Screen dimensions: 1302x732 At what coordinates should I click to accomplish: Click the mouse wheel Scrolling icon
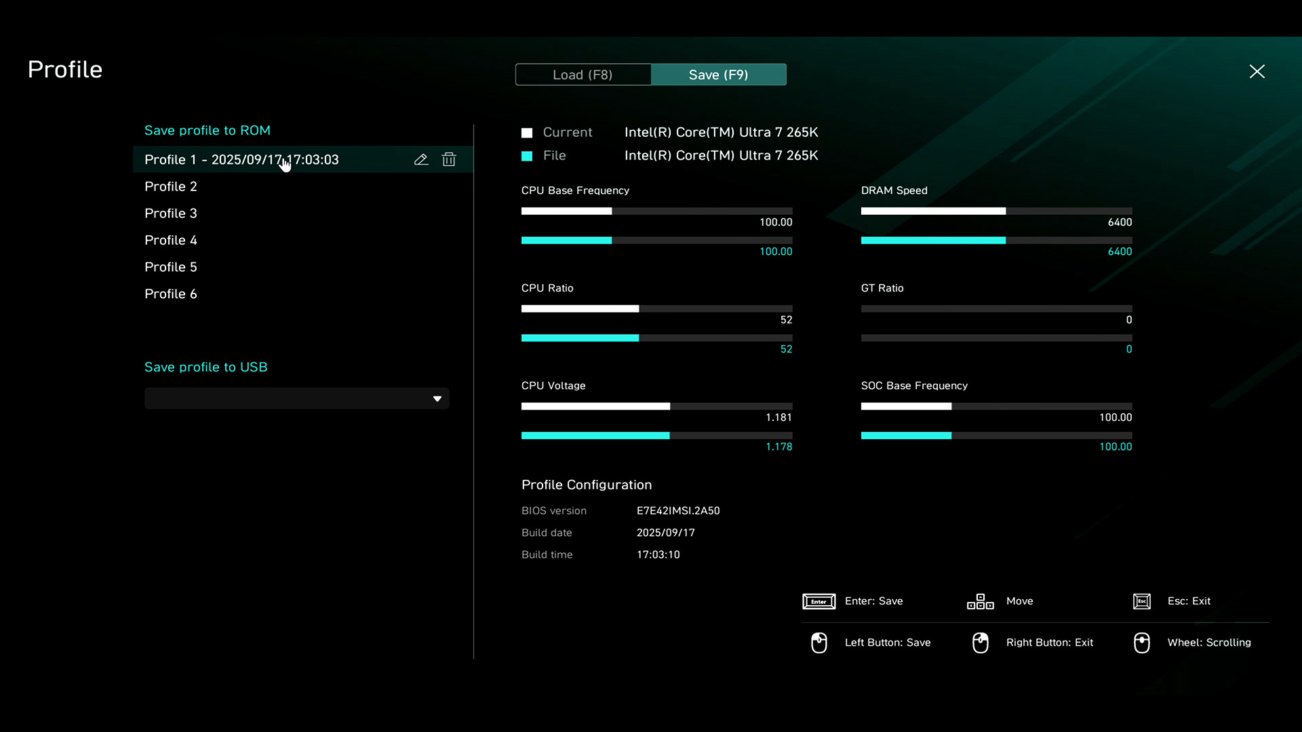[1142, 643]
